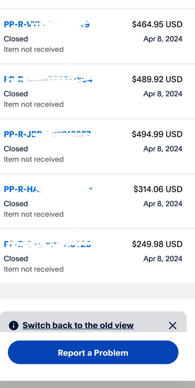
Task: Click Item not received under $489.92 case
Action: [x=34, y=104]
